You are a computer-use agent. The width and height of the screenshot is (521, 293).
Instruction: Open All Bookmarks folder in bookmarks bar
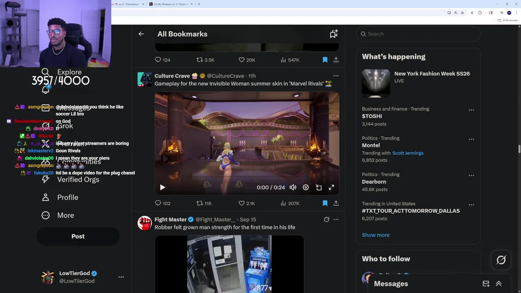[508, 20]
